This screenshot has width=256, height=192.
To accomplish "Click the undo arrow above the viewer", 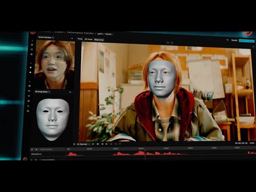I will (x=168, y=43).
